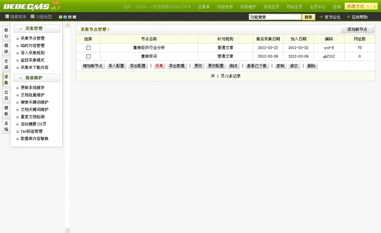Open 自动摘要|分页 in sidebar
The image size is (381, 233).
pos(33,124)
